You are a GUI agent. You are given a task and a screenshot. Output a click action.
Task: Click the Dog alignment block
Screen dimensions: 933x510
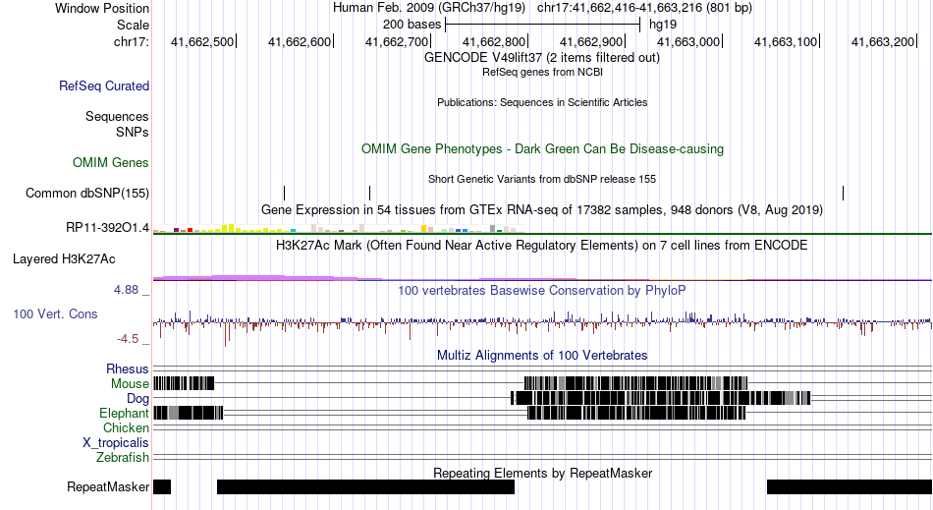(661, 398)
